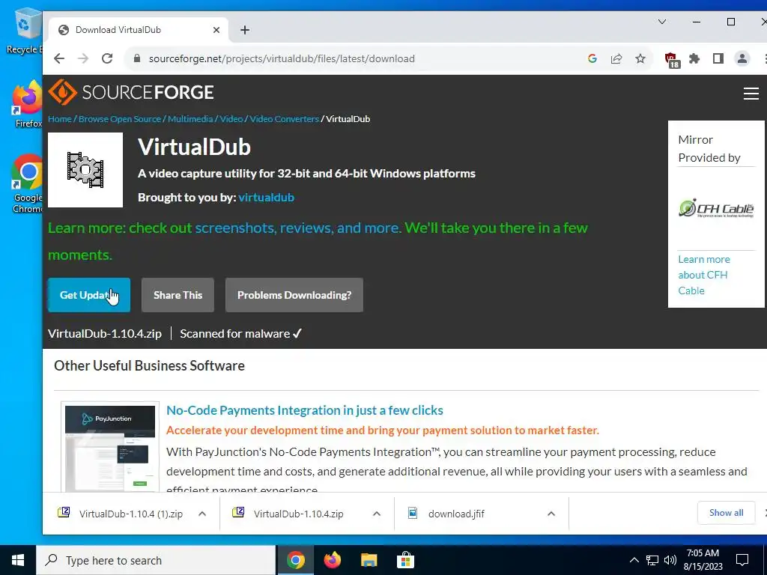This screenshot has height=575, width=767.
Task: Open downloaded download.jfif item
Action: click(446, 514)
